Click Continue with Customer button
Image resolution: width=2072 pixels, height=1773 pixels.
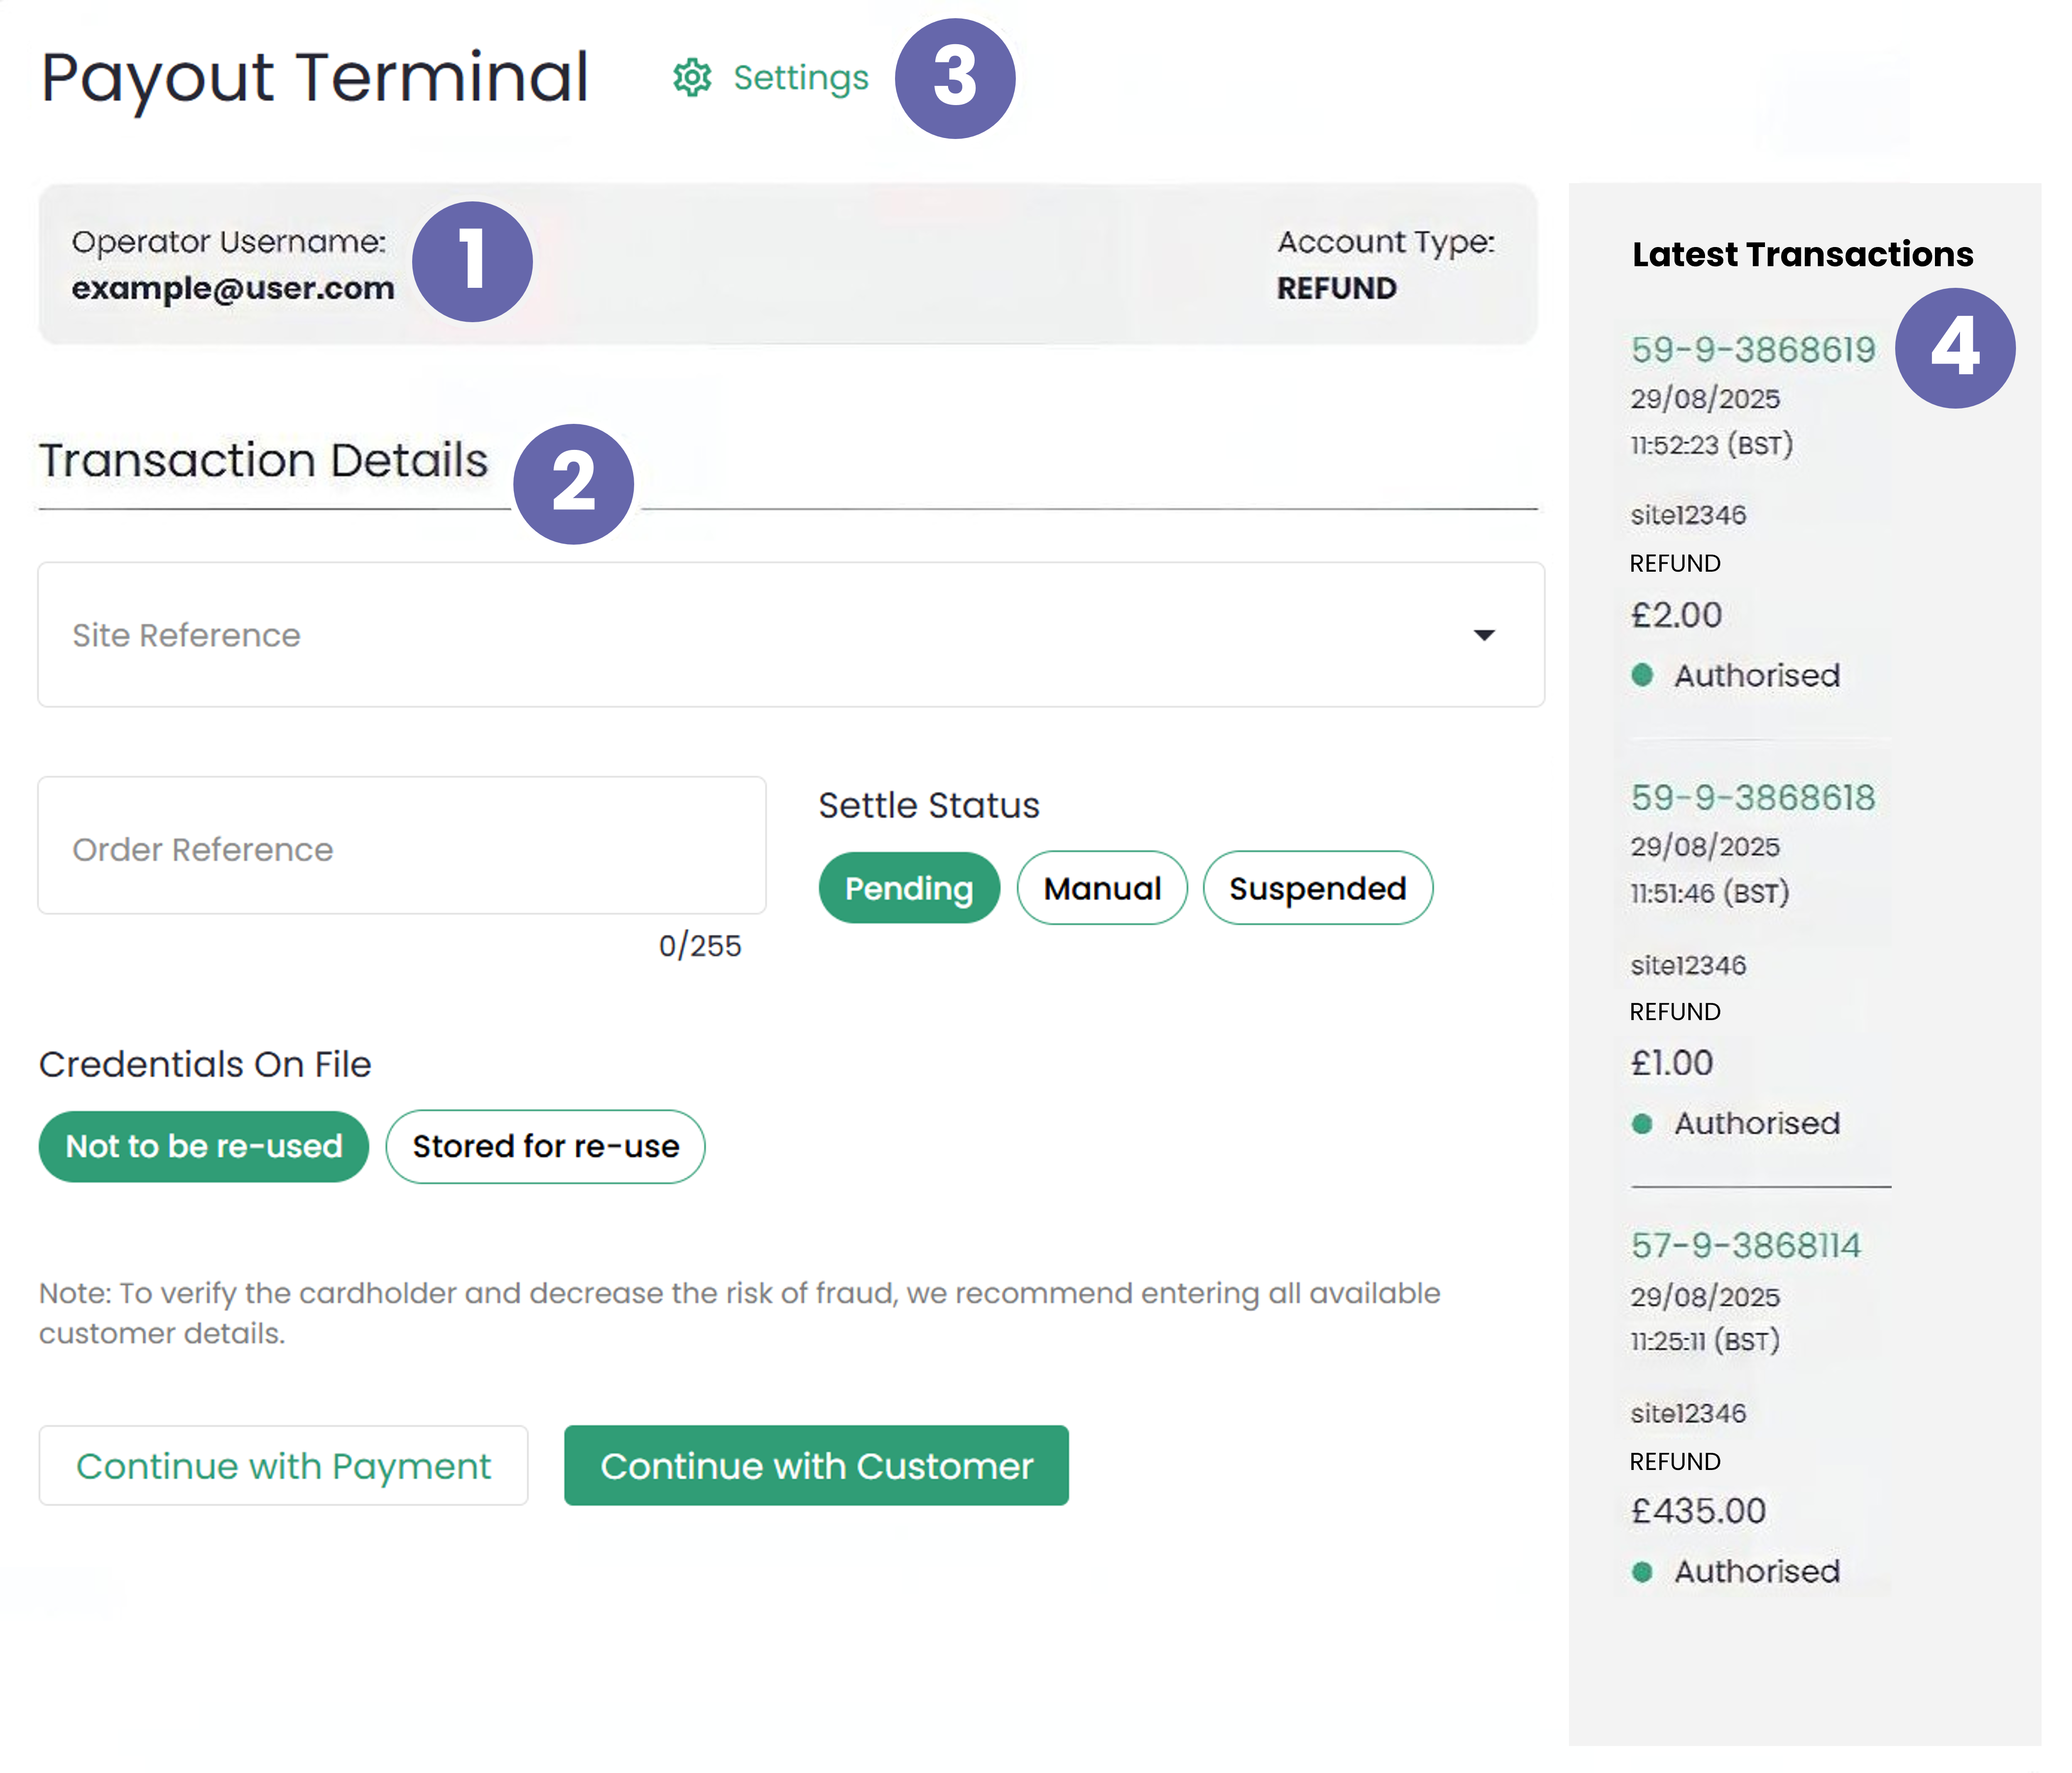pos(816,1465)
